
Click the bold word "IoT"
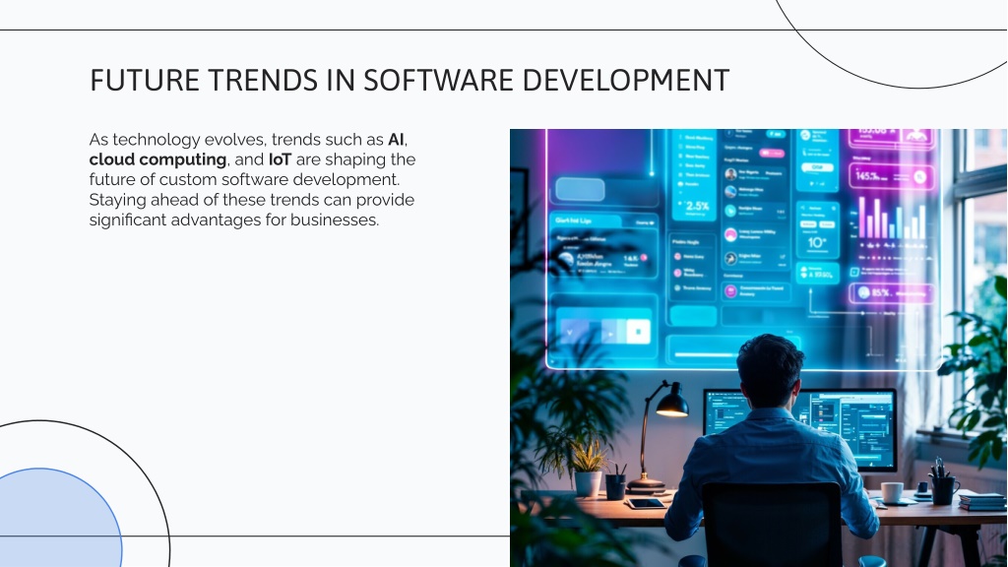click(280, 159)
